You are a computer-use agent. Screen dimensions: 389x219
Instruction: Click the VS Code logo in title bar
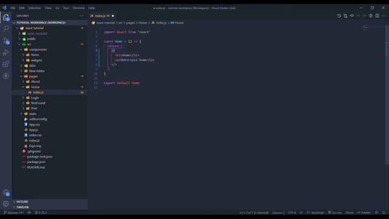[x=4, y=8]
